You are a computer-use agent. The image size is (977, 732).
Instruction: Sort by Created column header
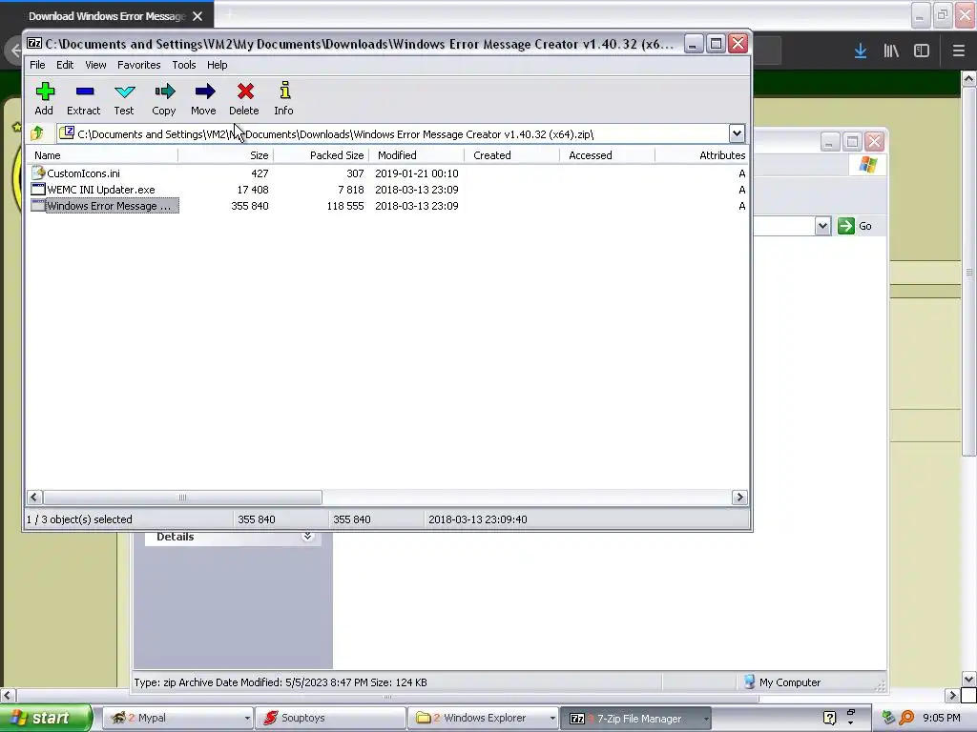pos(511,155)
